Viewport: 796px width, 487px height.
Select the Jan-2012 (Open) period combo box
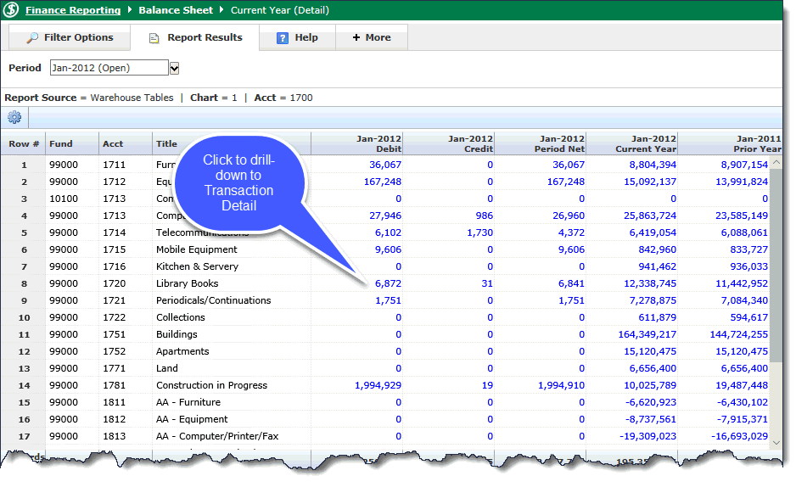coord(109,68)
